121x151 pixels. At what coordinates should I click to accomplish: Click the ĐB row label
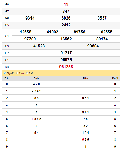click(x=7, y=67)
